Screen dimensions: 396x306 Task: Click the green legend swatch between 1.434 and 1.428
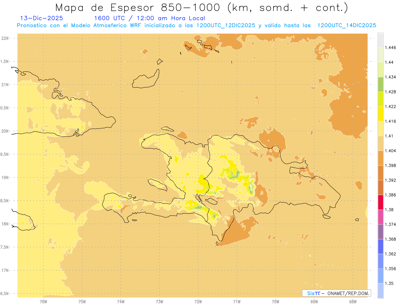pos(380,84)
